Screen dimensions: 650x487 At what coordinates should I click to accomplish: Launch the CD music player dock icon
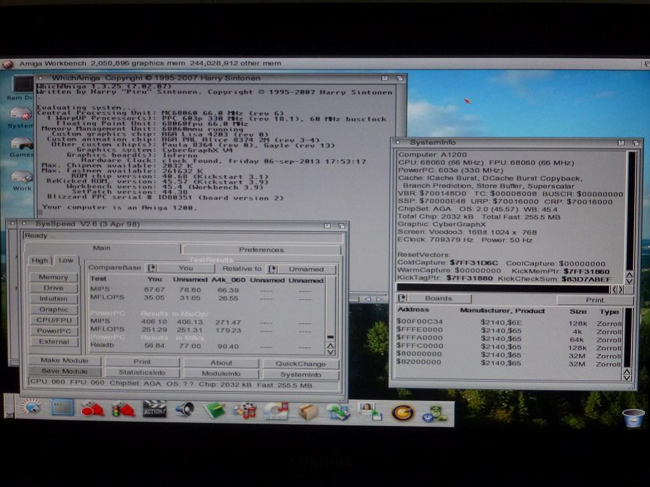pos(276,411)
